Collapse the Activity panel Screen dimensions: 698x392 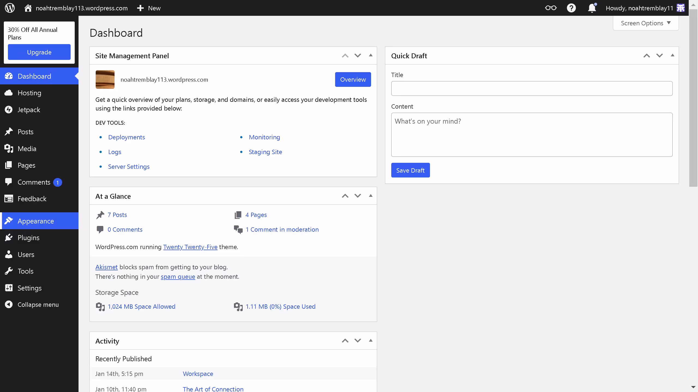pos(371,340)
